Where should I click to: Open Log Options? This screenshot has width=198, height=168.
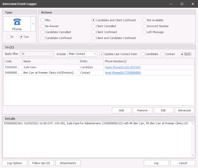(15, 163)
